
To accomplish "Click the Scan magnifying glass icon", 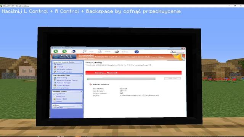I will [84, 51].
